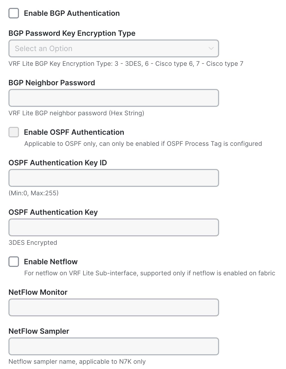Click the "Enable OSPF Authentication" label text
This screenshot has width=286, height=369.
[74, 132]
